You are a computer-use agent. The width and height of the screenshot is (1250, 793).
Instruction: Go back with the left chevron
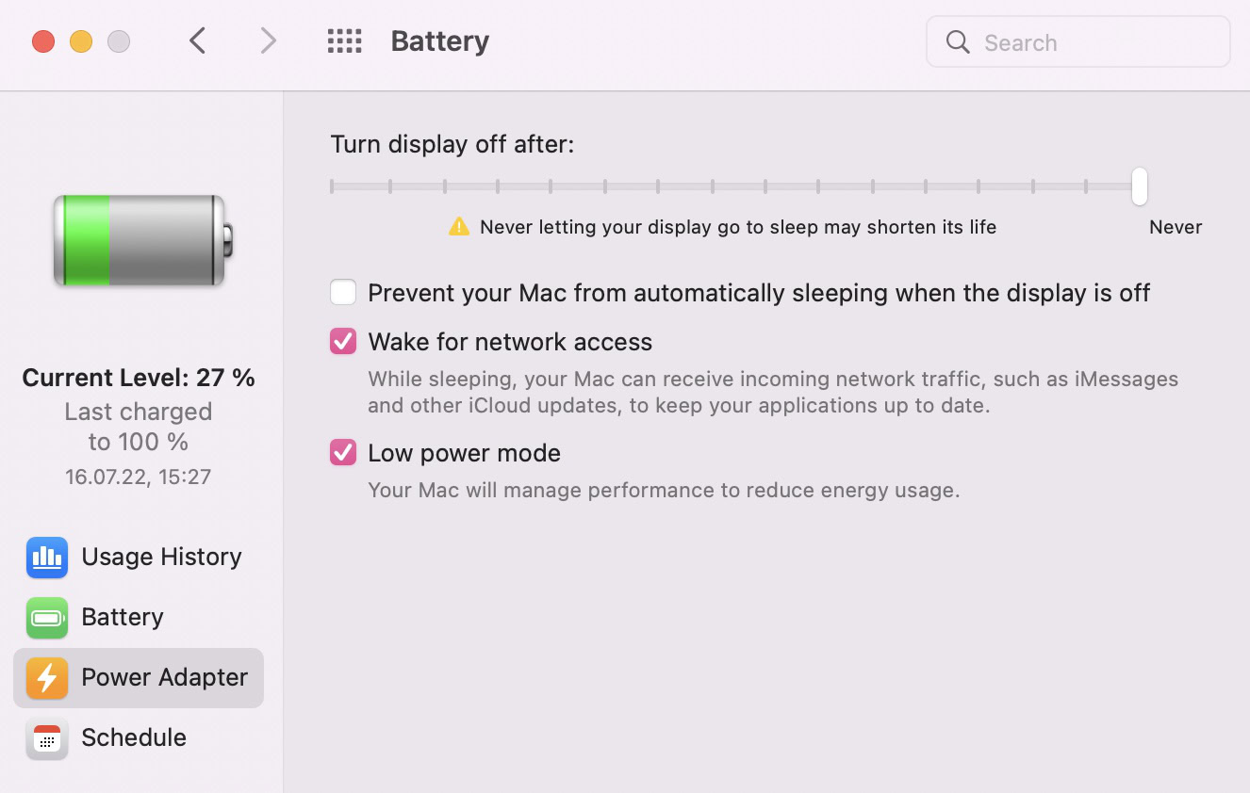pos(197,41)
